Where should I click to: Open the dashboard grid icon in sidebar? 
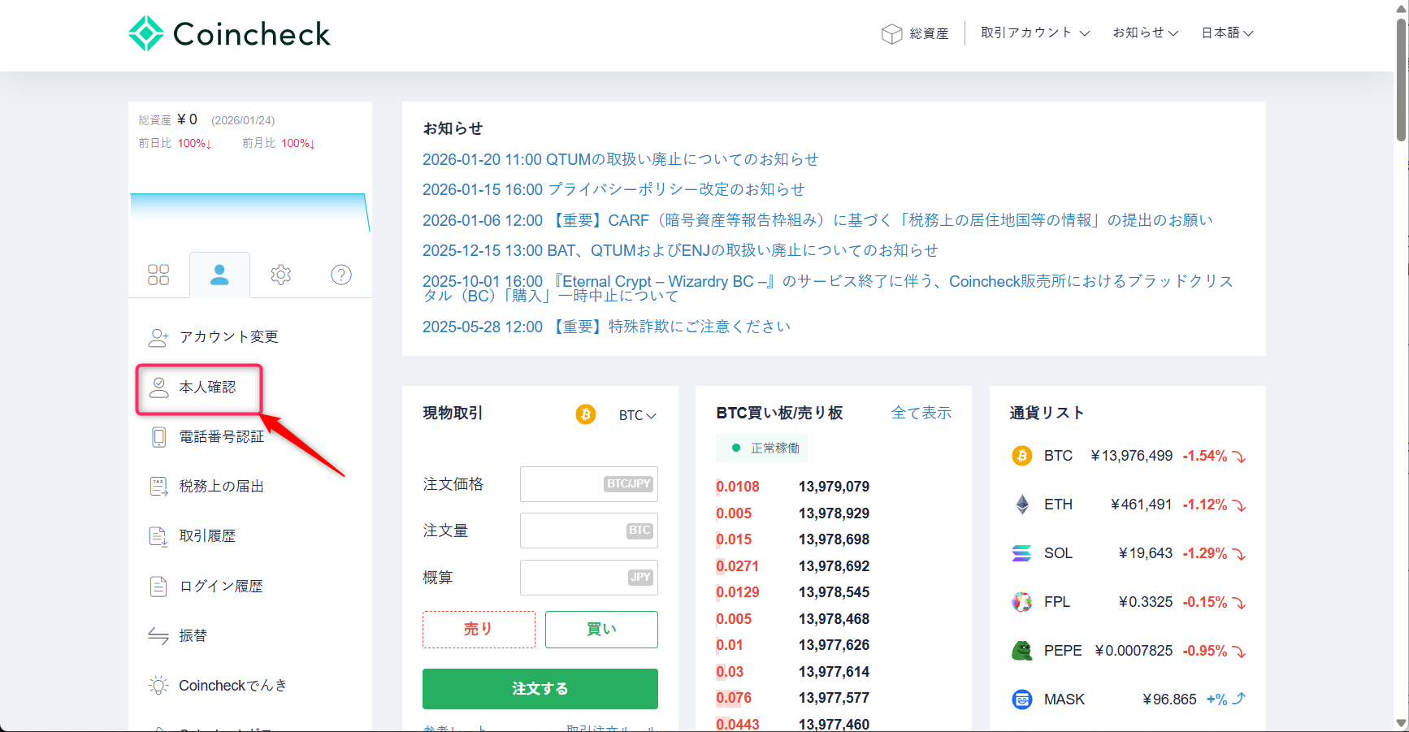pos(158,275)
